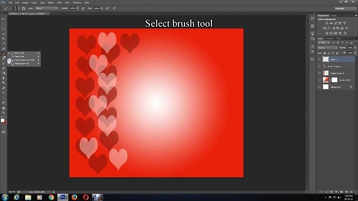Viewport: 358px width, 201px height.
Task: Toggle lock transparent pixels
Action: (x=324, y=53)
